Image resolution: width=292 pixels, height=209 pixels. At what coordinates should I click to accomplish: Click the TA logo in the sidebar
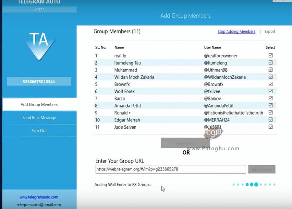pyautogui.click(x=40, y=46)
